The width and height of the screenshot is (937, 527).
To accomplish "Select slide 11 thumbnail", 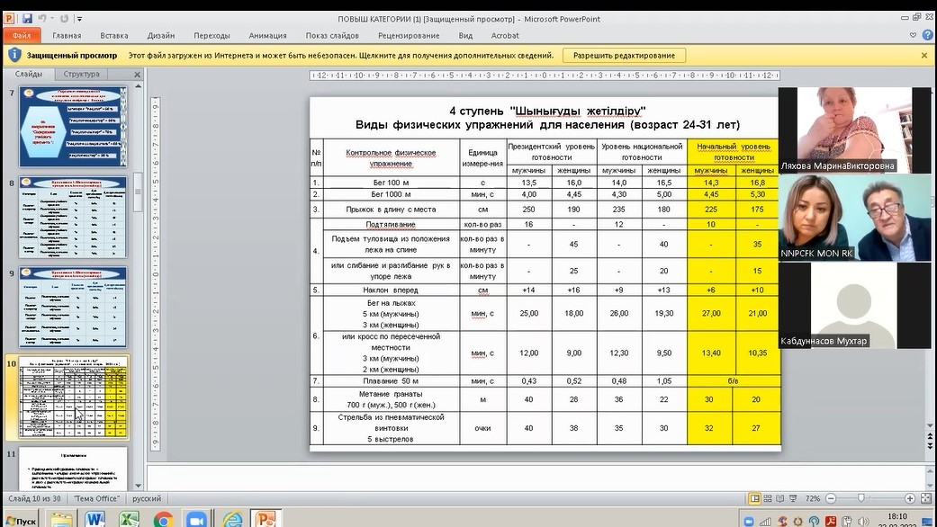I will point(73,468).
